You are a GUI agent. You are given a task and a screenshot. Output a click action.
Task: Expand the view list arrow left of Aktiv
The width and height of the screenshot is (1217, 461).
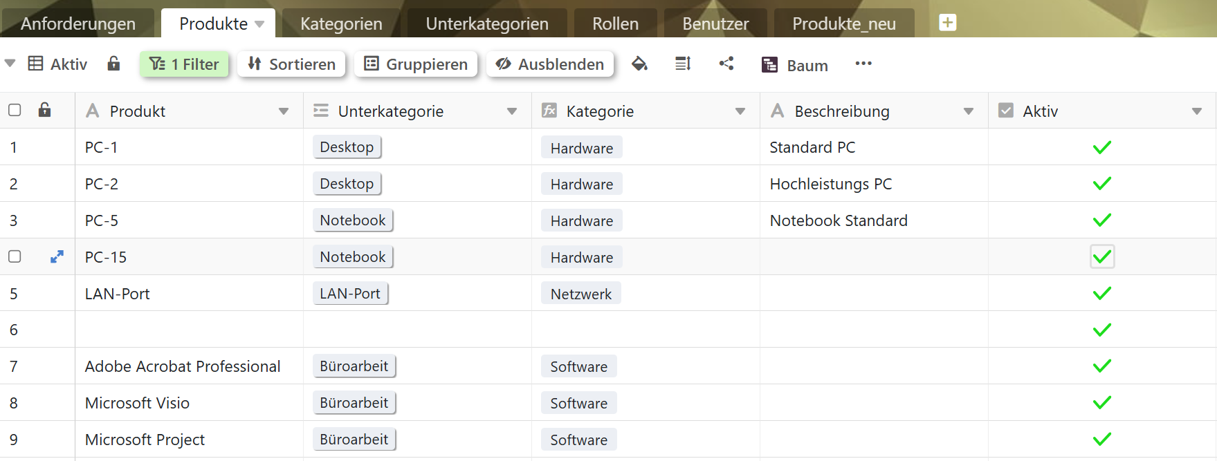(x=10, y=64)
